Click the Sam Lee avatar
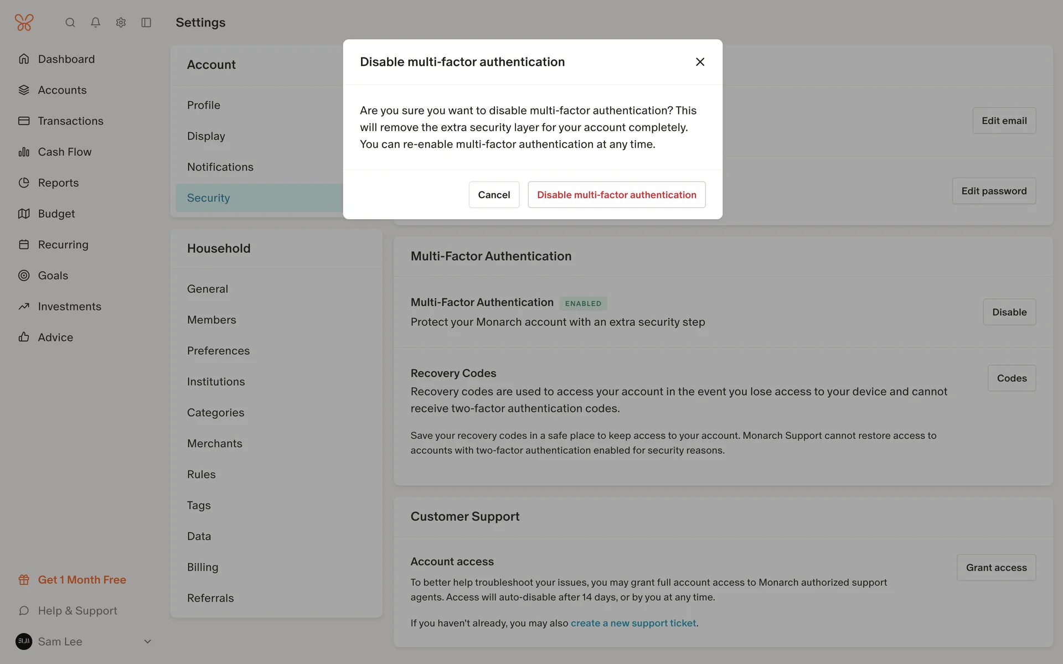This screenshot has width=1063, height=664. [24, 642]
